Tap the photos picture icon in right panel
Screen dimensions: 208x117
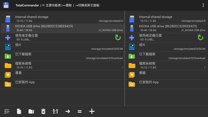point(132,47)
